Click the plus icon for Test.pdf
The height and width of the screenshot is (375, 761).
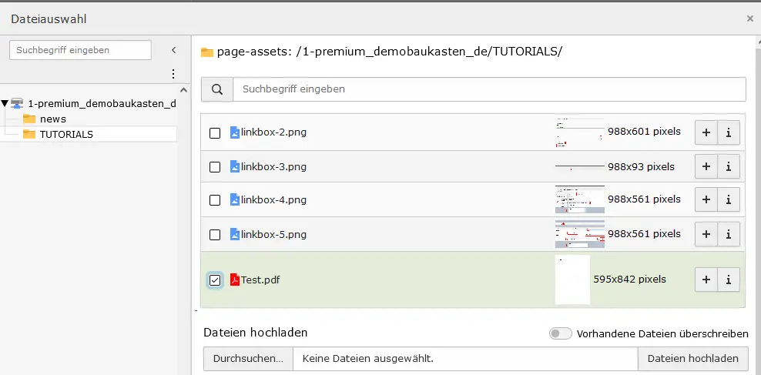pyautogui.click(x=706, y=280)
